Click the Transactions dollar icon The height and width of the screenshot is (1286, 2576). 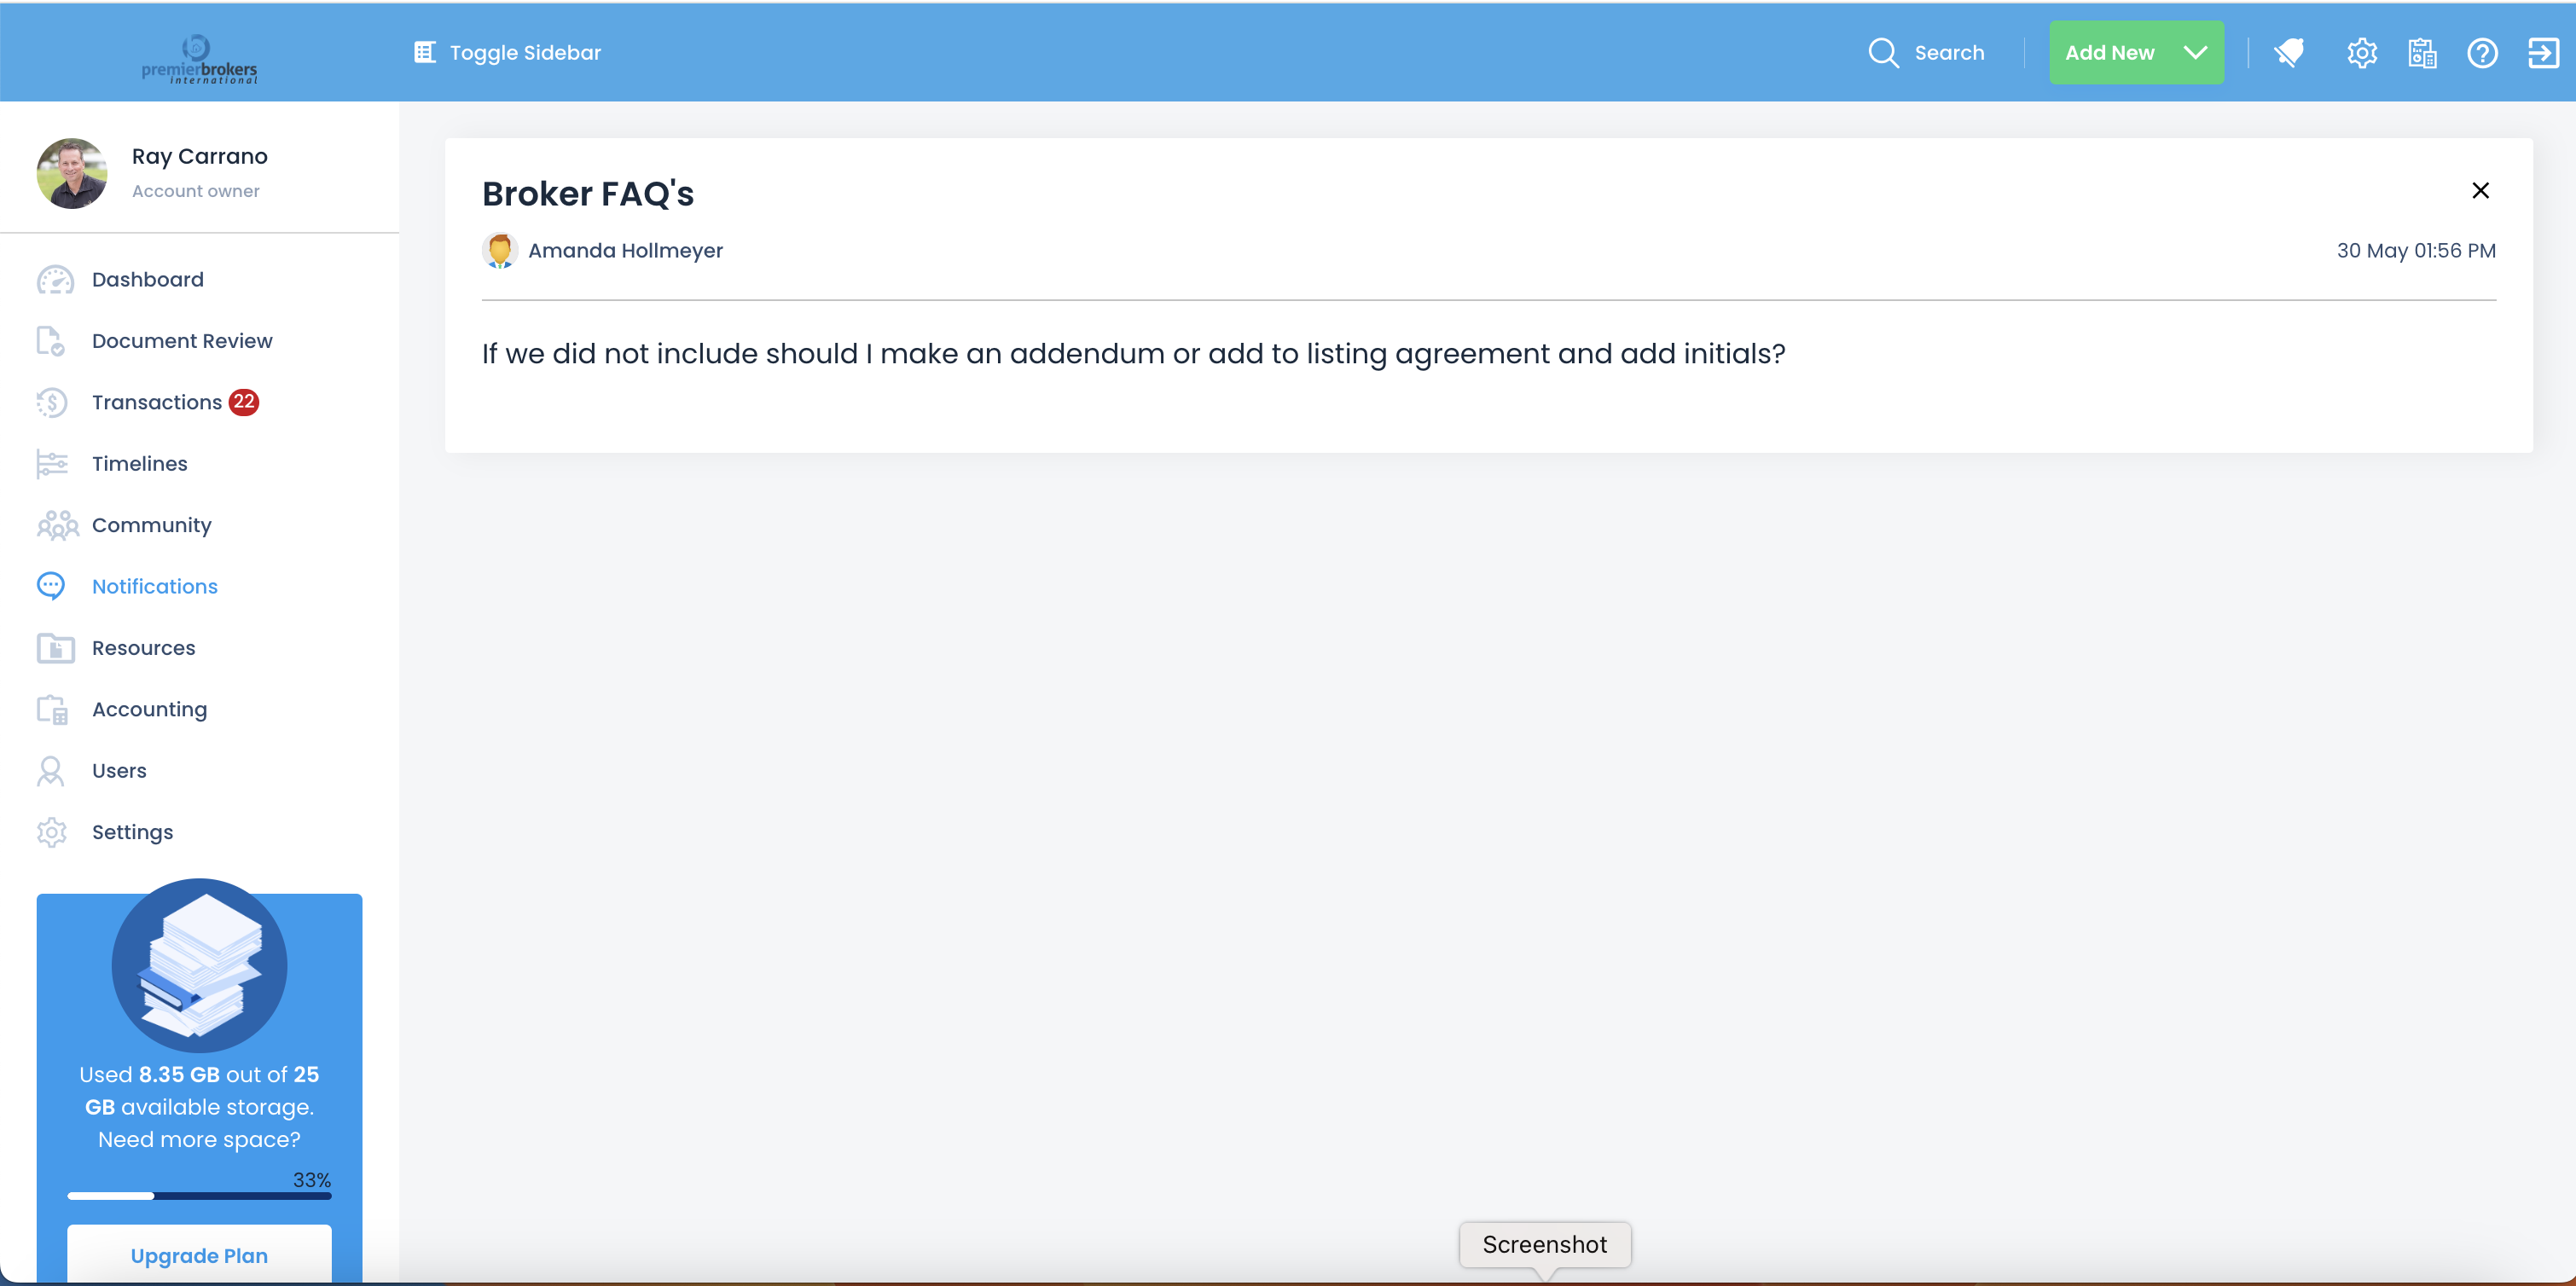52,402
